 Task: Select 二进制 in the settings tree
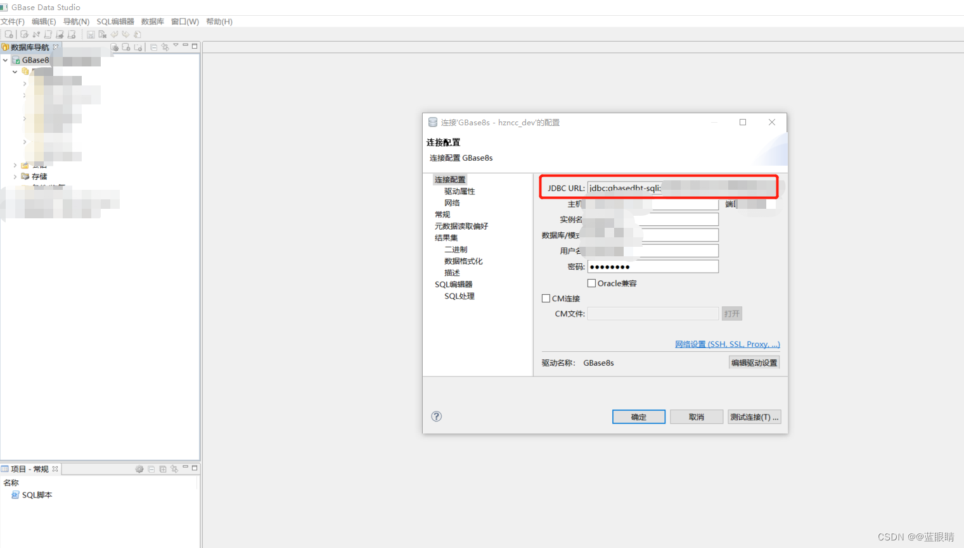tap(456, 249)
